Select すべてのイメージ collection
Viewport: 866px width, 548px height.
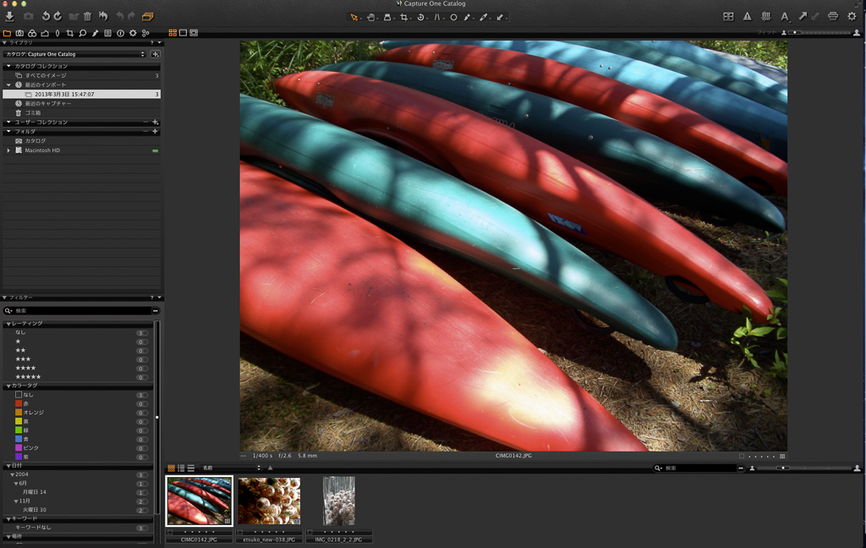tap(45, 76)
